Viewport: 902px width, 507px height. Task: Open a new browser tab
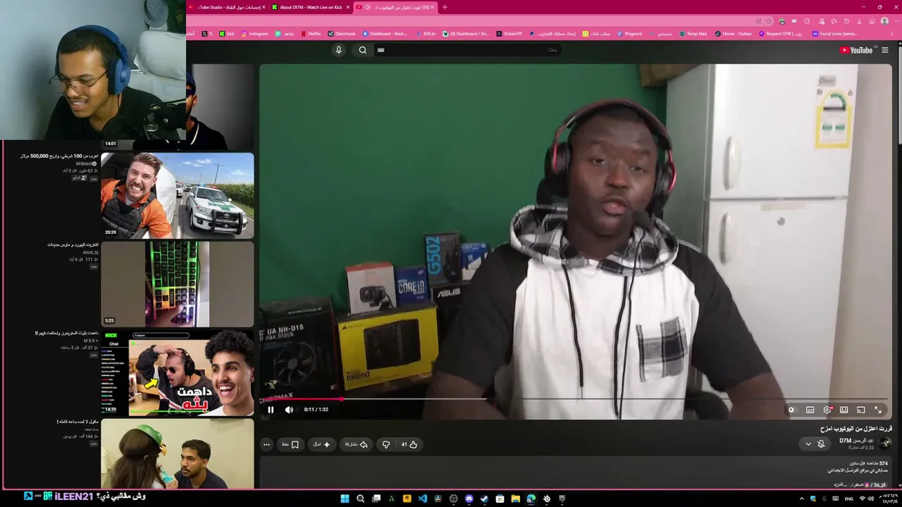445,7
